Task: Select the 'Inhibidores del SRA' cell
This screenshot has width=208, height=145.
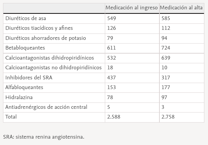Action: [x=29, y=78]
